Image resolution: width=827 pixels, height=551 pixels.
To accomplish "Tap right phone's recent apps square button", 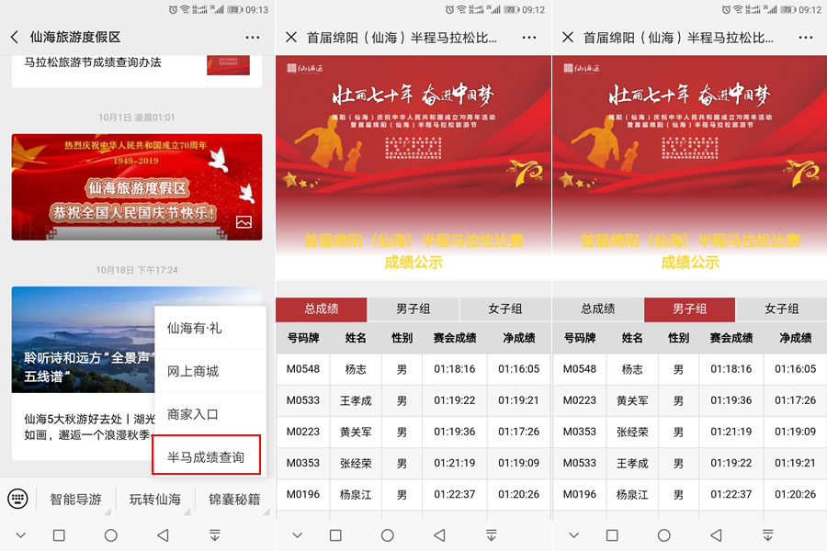I will click(x=612, y=535).
